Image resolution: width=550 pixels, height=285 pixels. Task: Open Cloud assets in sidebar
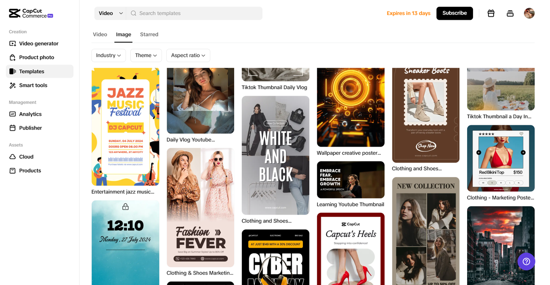point(40,157)
